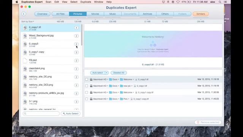The height and width of the screenshot is (137, 243).
Task: Click file icon of cleardisk4.png
Action: (25, 69)
